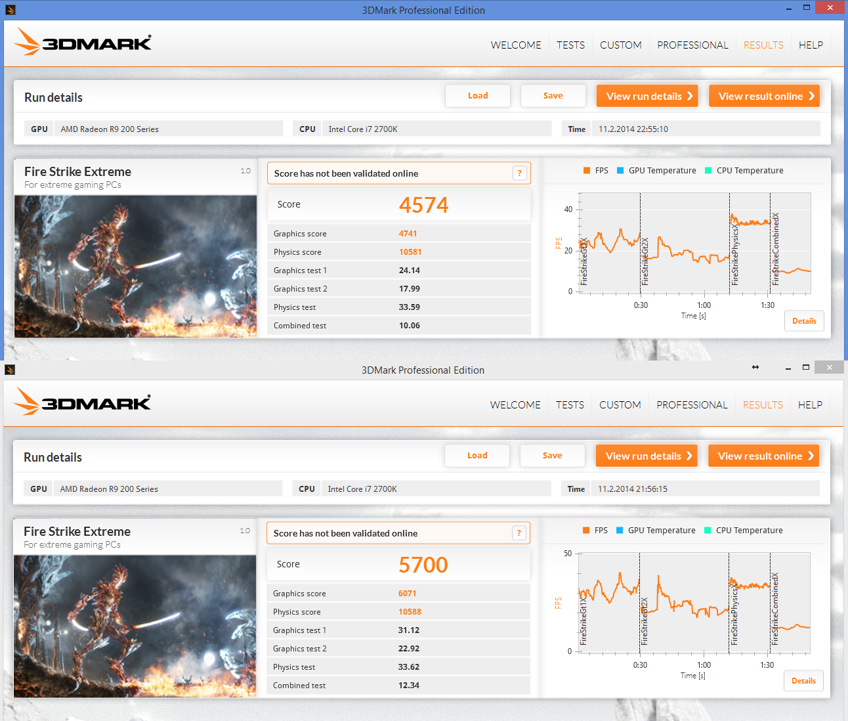Toggle FPS legend swatch in top window graph

[587, 171]
